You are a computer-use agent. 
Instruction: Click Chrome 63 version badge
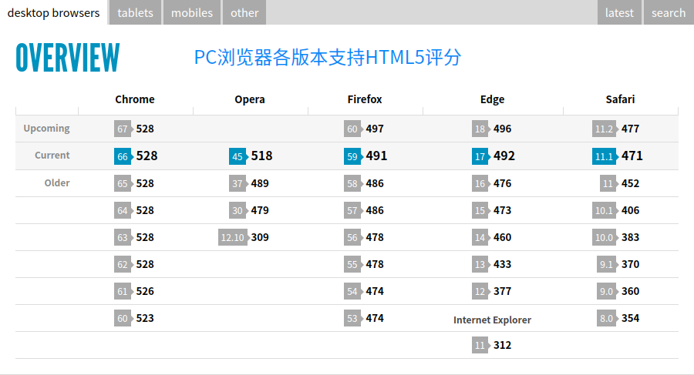pyautogui.click(x=123, y=237)
